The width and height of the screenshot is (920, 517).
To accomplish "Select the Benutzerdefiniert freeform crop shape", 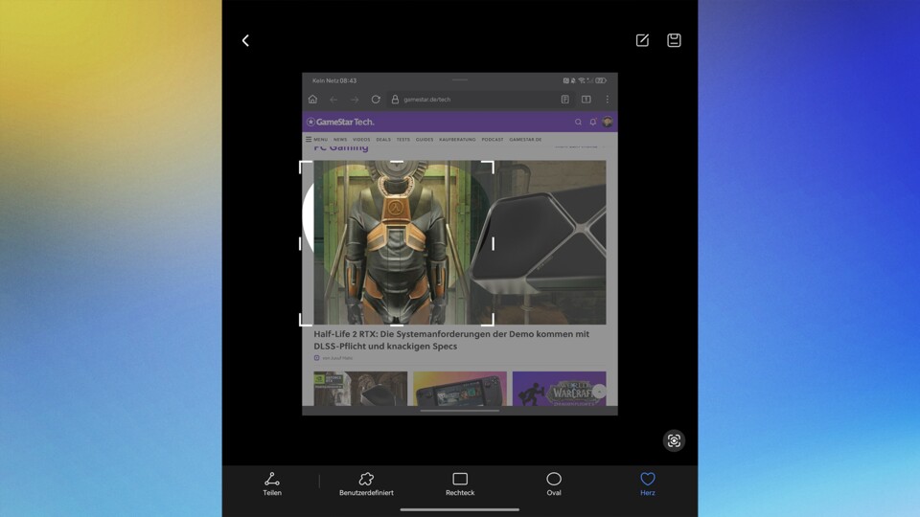I will coord(366,483).
